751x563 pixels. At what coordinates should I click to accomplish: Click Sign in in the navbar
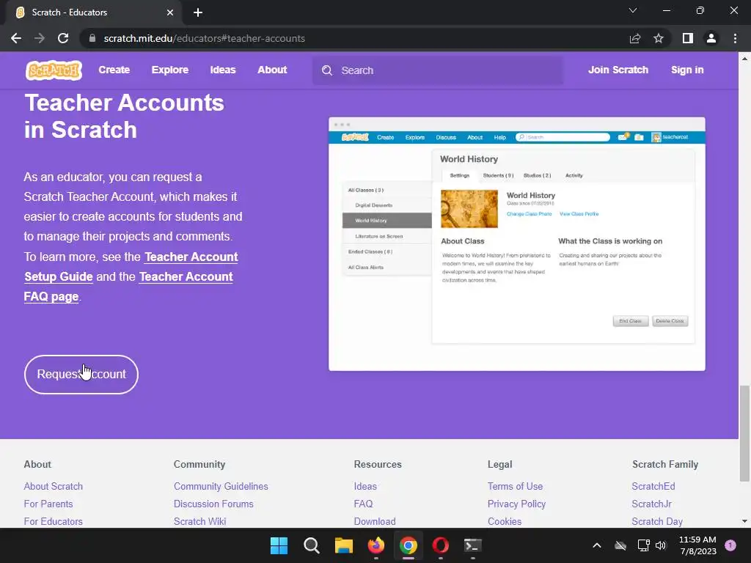[x=687, y=70]
